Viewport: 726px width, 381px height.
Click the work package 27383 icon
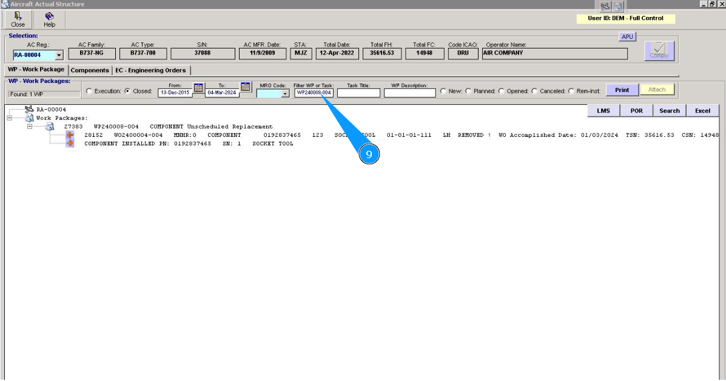click(x=49, y=126)
